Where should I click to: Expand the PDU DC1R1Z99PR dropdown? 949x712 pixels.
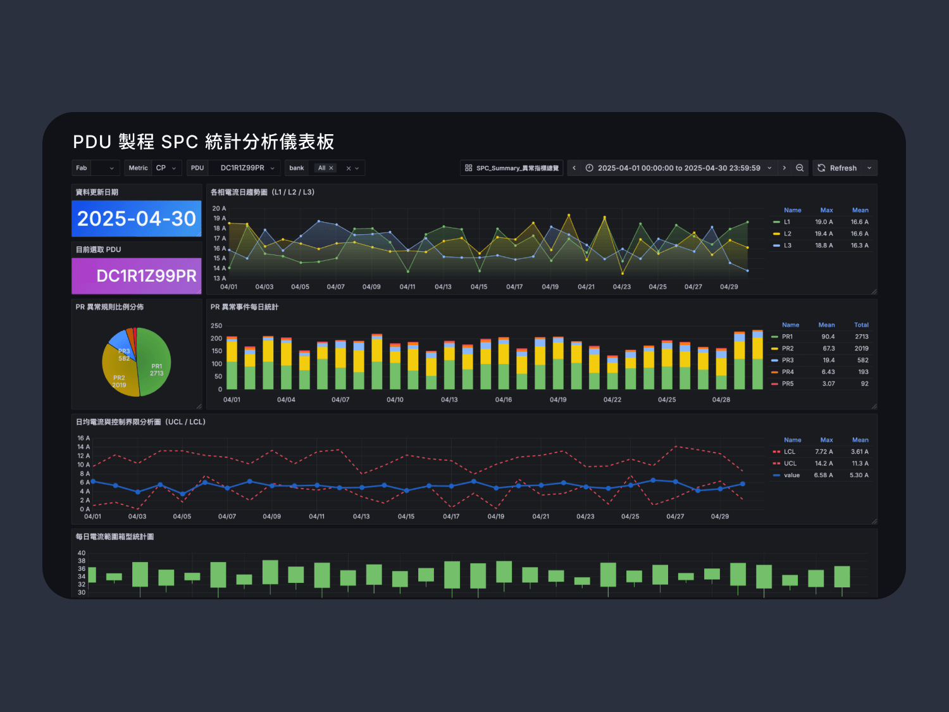[247, 168]
